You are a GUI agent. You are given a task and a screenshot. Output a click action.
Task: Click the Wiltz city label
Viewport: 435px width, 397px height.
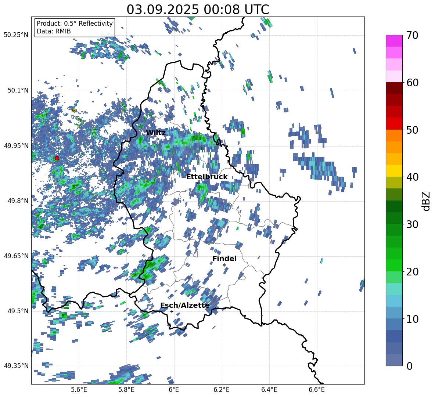pyautogui.click(x=156, y=133)
